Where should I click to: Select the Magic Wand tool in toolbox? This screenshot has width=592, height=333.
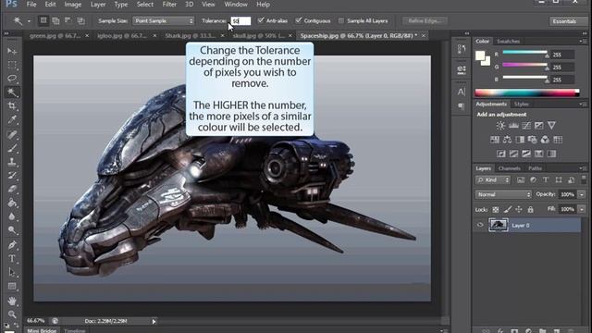coord(12,92)
